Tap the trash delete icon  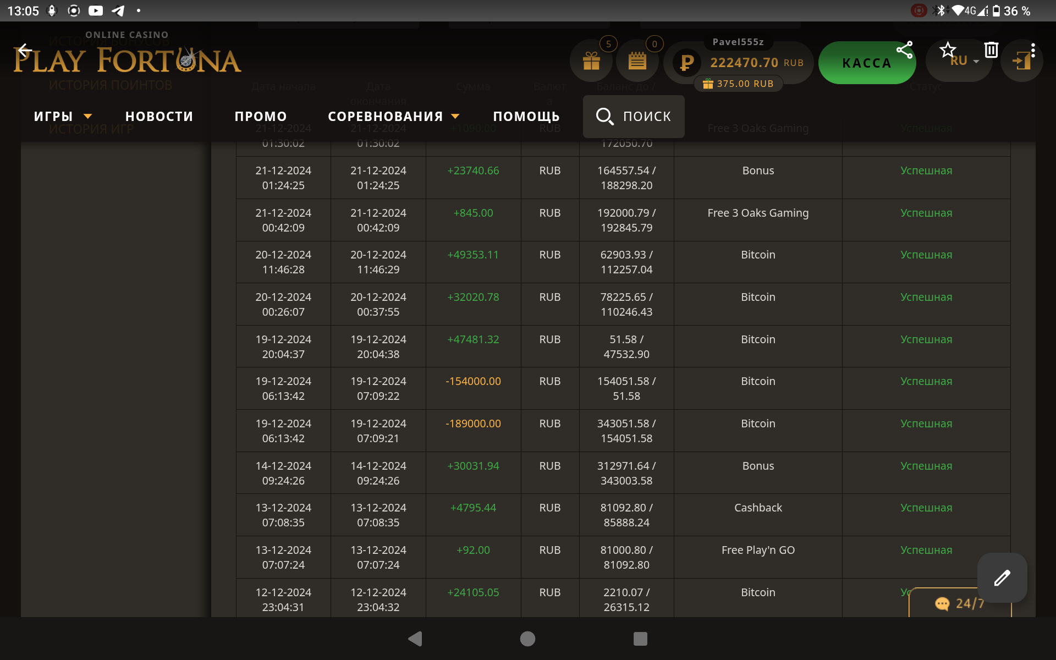point(991,50)
